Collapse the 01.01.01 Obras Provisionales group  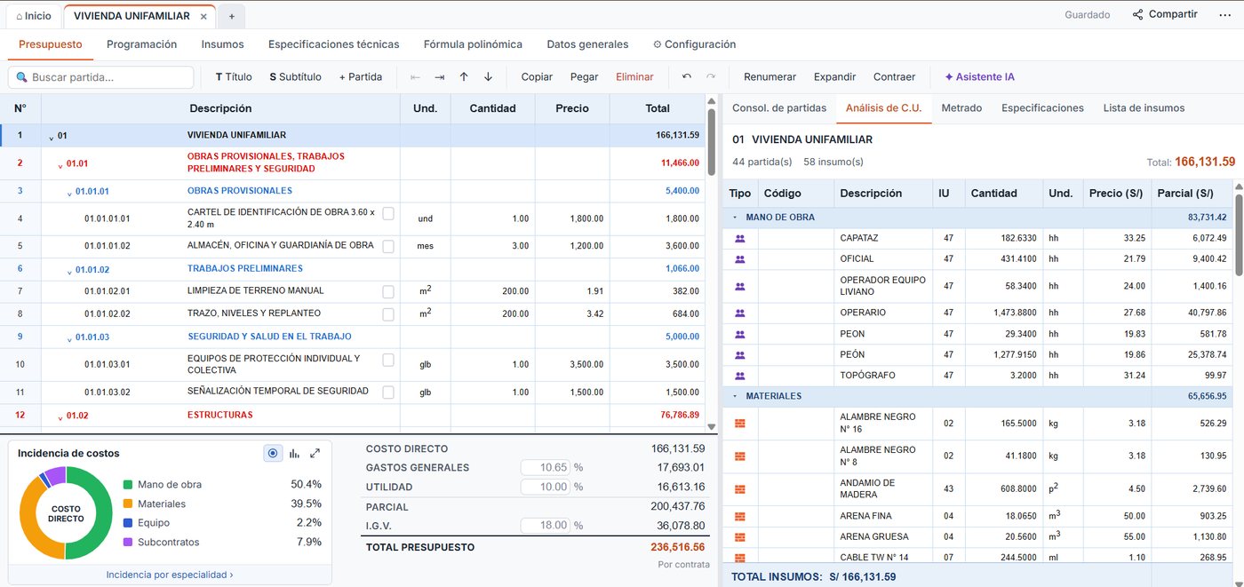tap(69, 192)
